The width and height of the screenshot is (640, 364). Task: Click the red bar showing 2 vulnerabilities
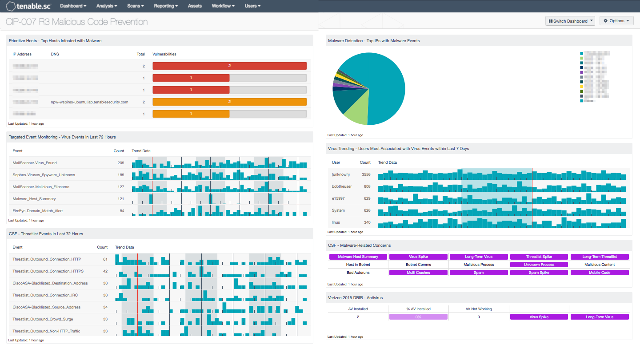[x=229, y=66]
